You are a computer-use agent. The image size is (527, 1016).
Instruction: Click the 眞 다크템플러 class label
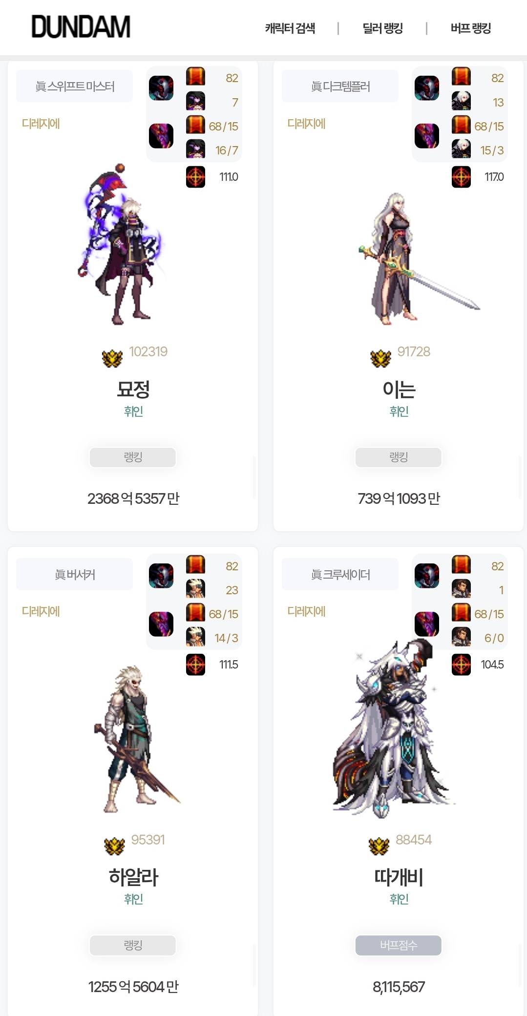(340, 86)
